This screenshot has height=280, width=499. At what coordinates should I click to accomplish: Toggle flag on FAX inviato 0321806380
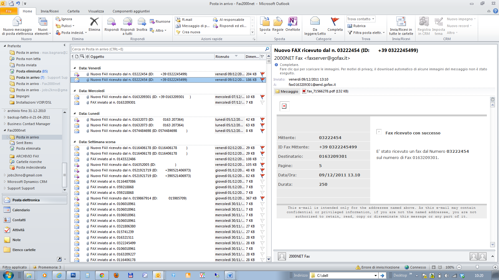click(x=262, y=226)
